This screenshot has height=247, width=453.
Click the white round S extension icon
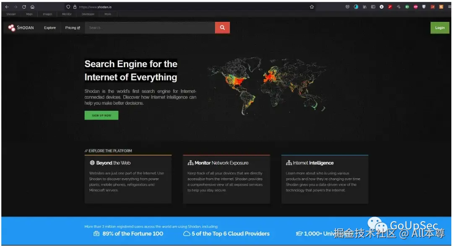pos(382,7)
